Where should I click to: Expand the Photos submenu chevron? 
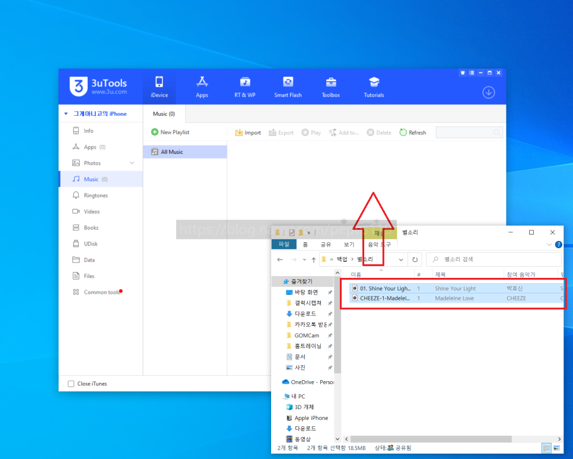coord(132,163)
